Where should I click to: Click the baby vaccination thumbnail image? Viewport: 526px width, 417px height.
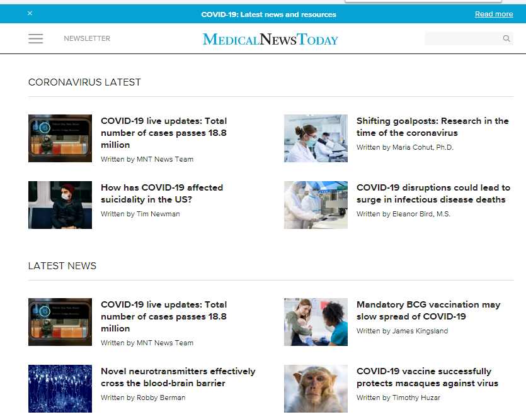tap(316, 322)
